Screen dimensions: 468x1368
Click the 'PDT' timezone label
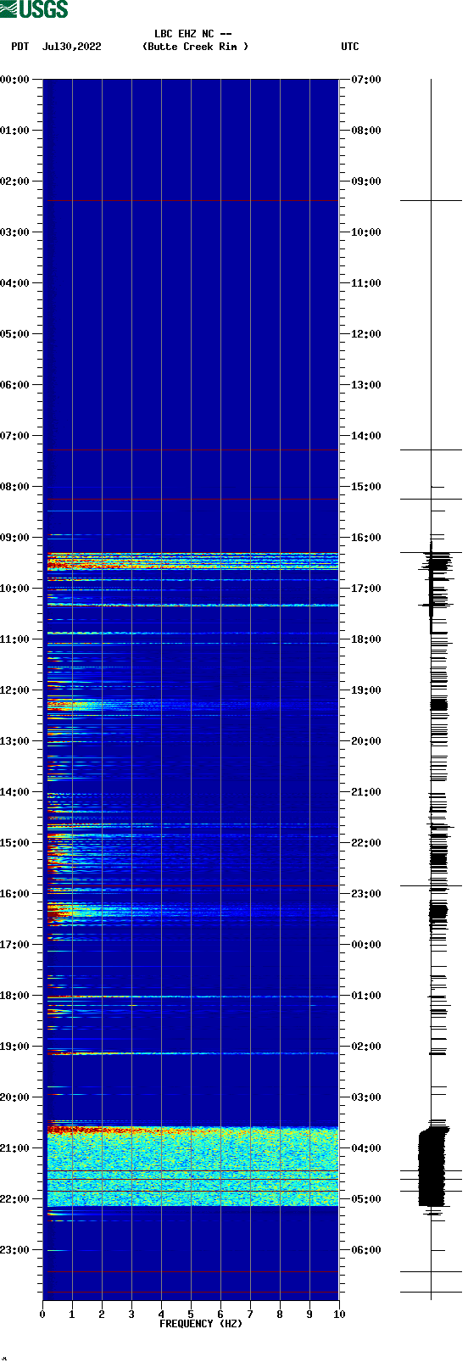pos(20,47)
